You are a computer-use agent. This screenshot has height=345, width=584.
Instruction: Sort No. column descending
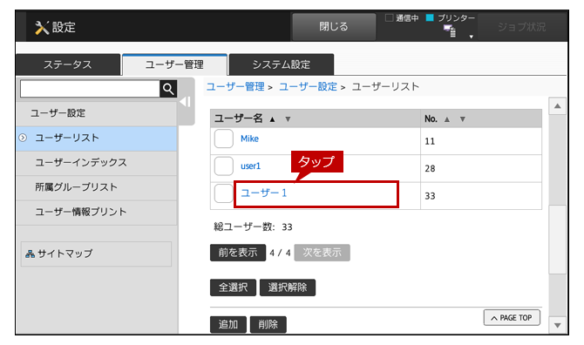tap(463, 119)
